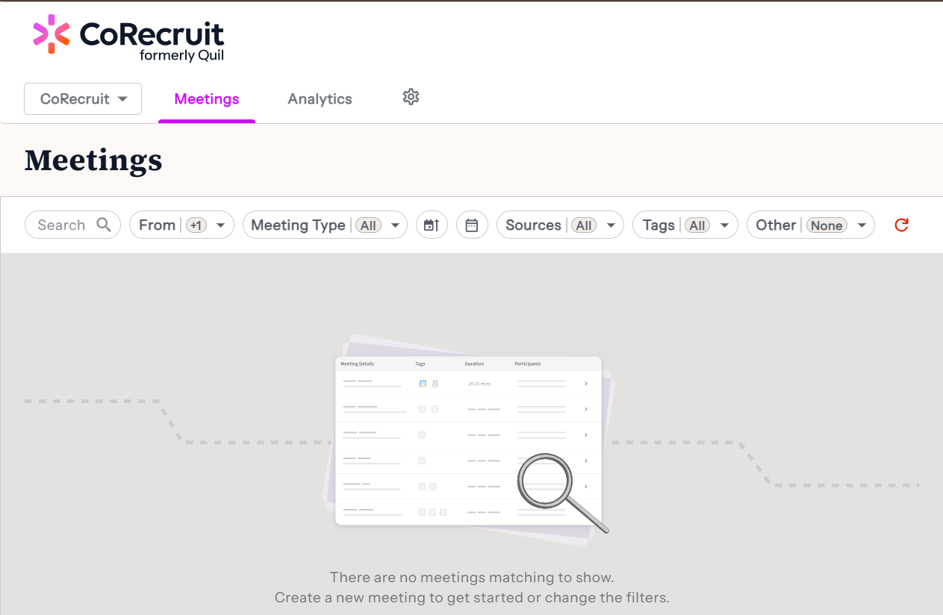Click the Meetings page heading
This screenshot has height=615, width=943.
pyautogui.click(x=93, y=160)
